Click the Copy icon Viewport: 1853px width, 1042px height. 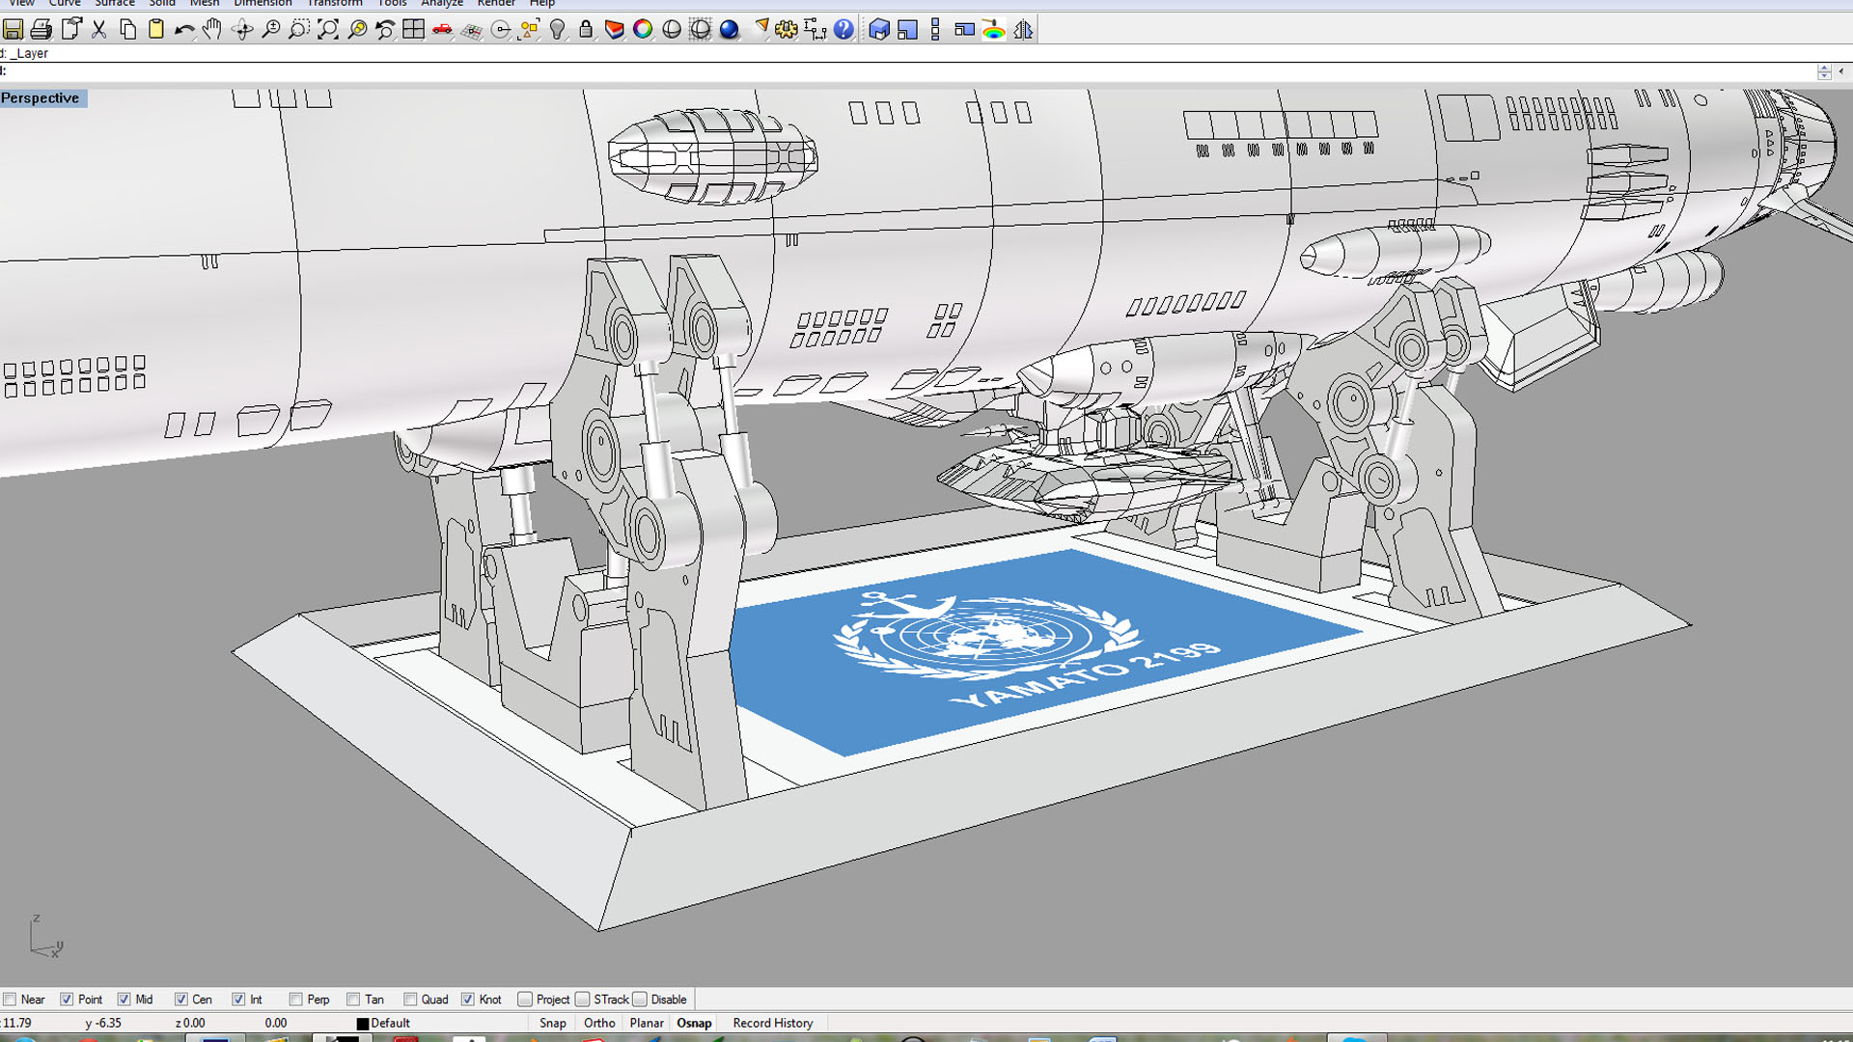[127, 30]
